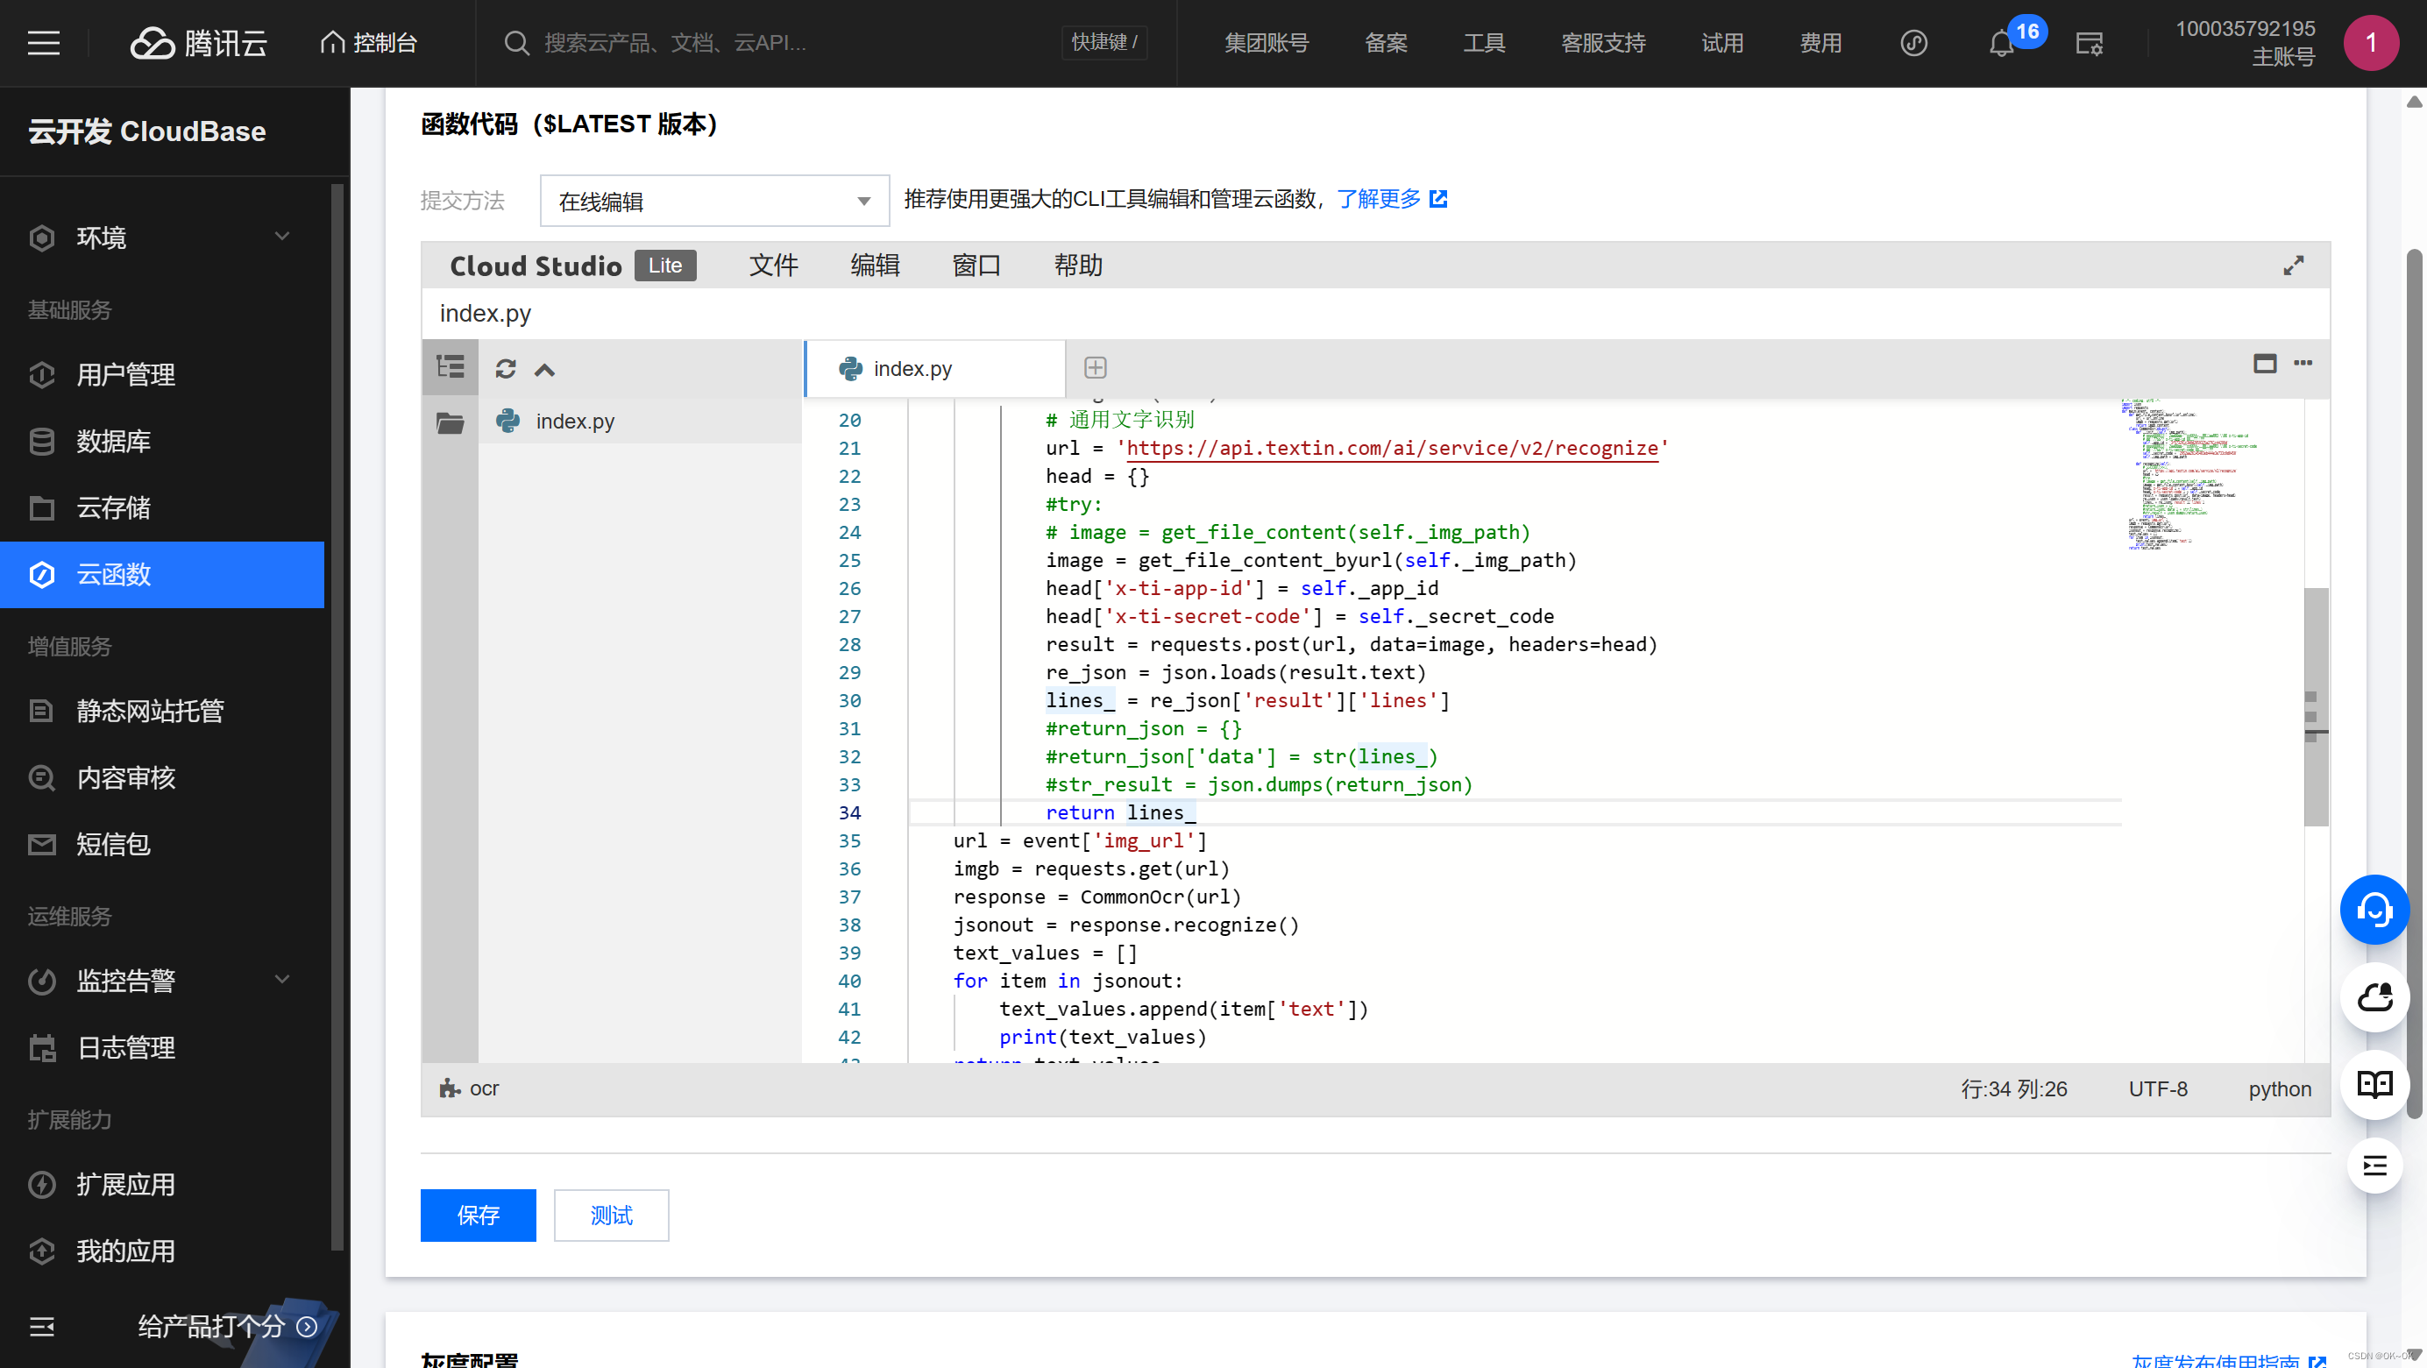
Task: Toggle the editor panel layout icon
Action: [x=2264, y=364]
